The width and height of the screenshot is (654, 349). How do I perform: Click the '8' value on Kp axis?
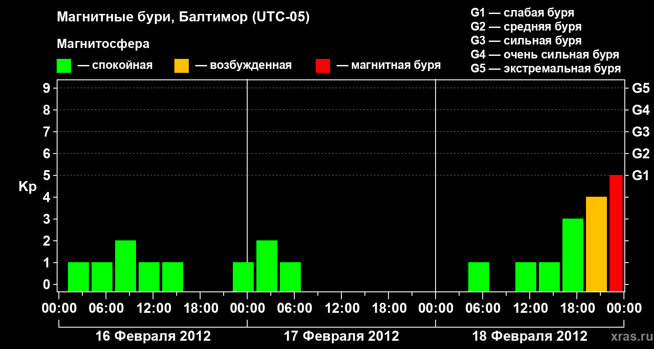pos(48,110)
